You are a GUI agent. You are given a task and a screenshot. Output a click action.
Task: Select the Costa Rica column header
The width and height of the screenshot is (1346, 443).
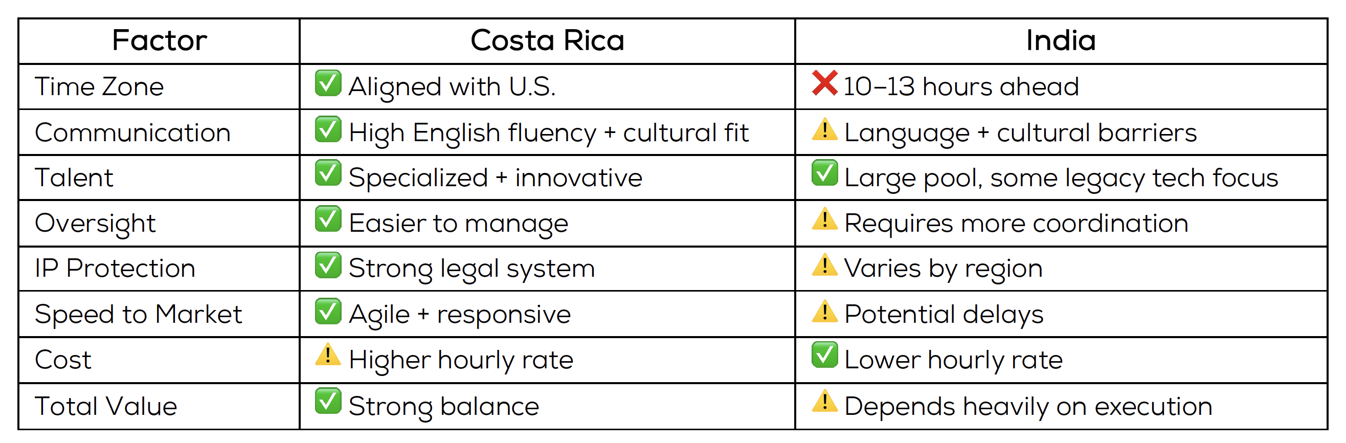click(547, 41)
